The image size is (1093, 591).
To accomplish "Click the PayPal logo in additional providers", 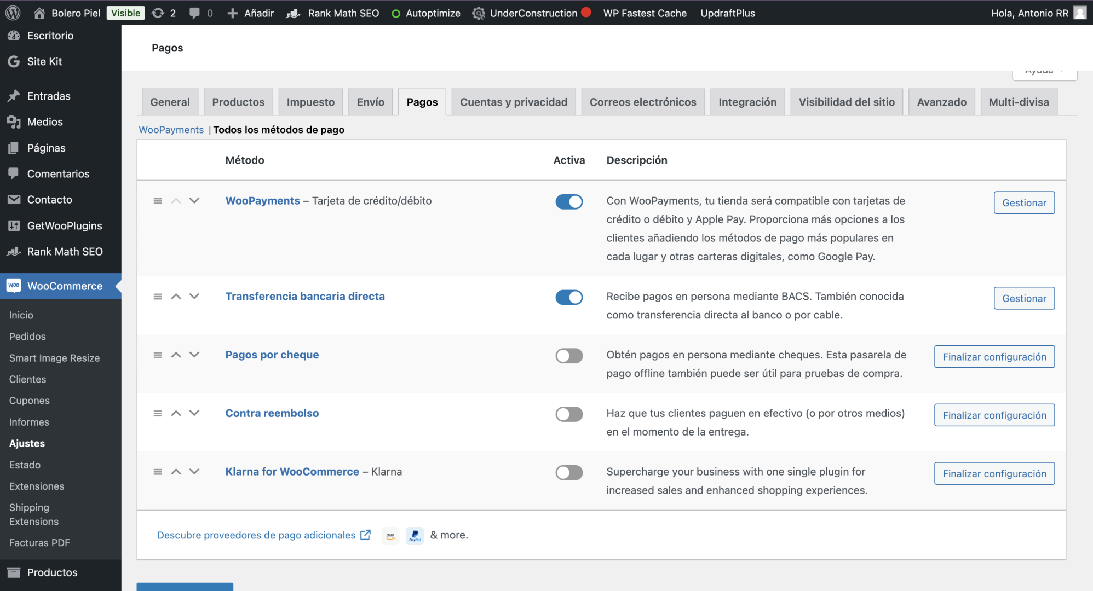I will (x=415, y=535).
